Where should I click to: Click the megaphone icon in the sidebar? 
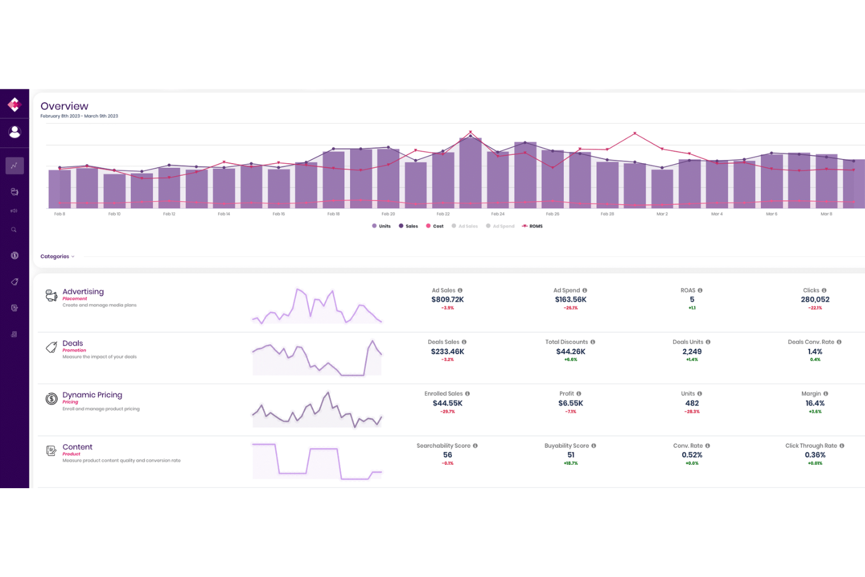pyautogui.click(x=14, y=210)
